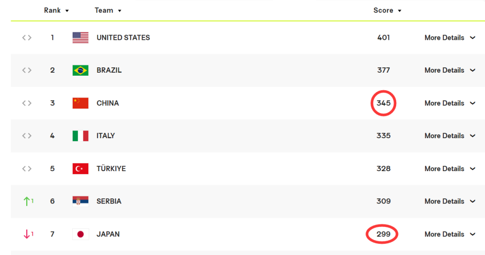
Task: Expand More Details for China
Action: coord(450,103)
